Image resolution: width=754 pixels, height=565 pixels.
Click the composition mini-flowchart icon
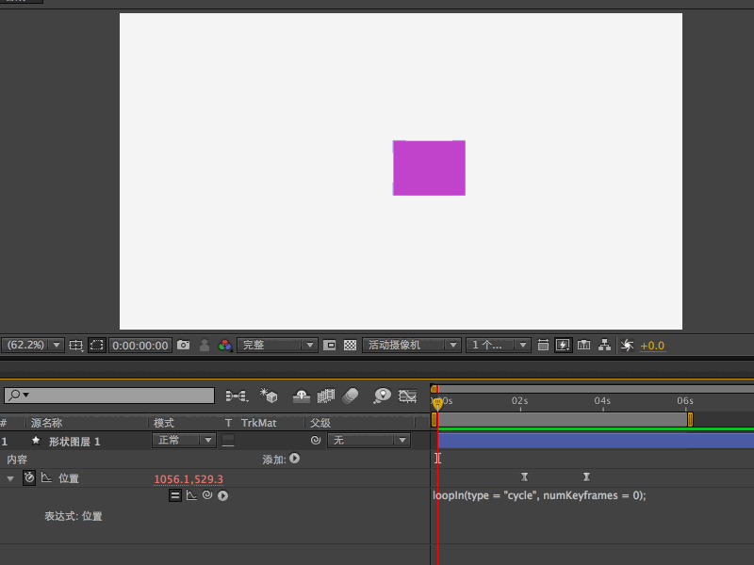[x=237, y=395]
